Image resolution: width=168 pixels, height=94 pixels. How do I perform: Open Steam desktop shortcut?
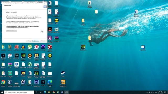pyautogui.click(x=63, y=74)
